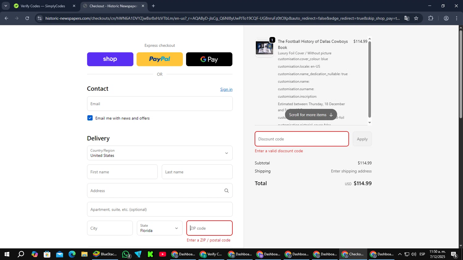
Task: Click the ZIP code field
Action: (x=209, y=228)
